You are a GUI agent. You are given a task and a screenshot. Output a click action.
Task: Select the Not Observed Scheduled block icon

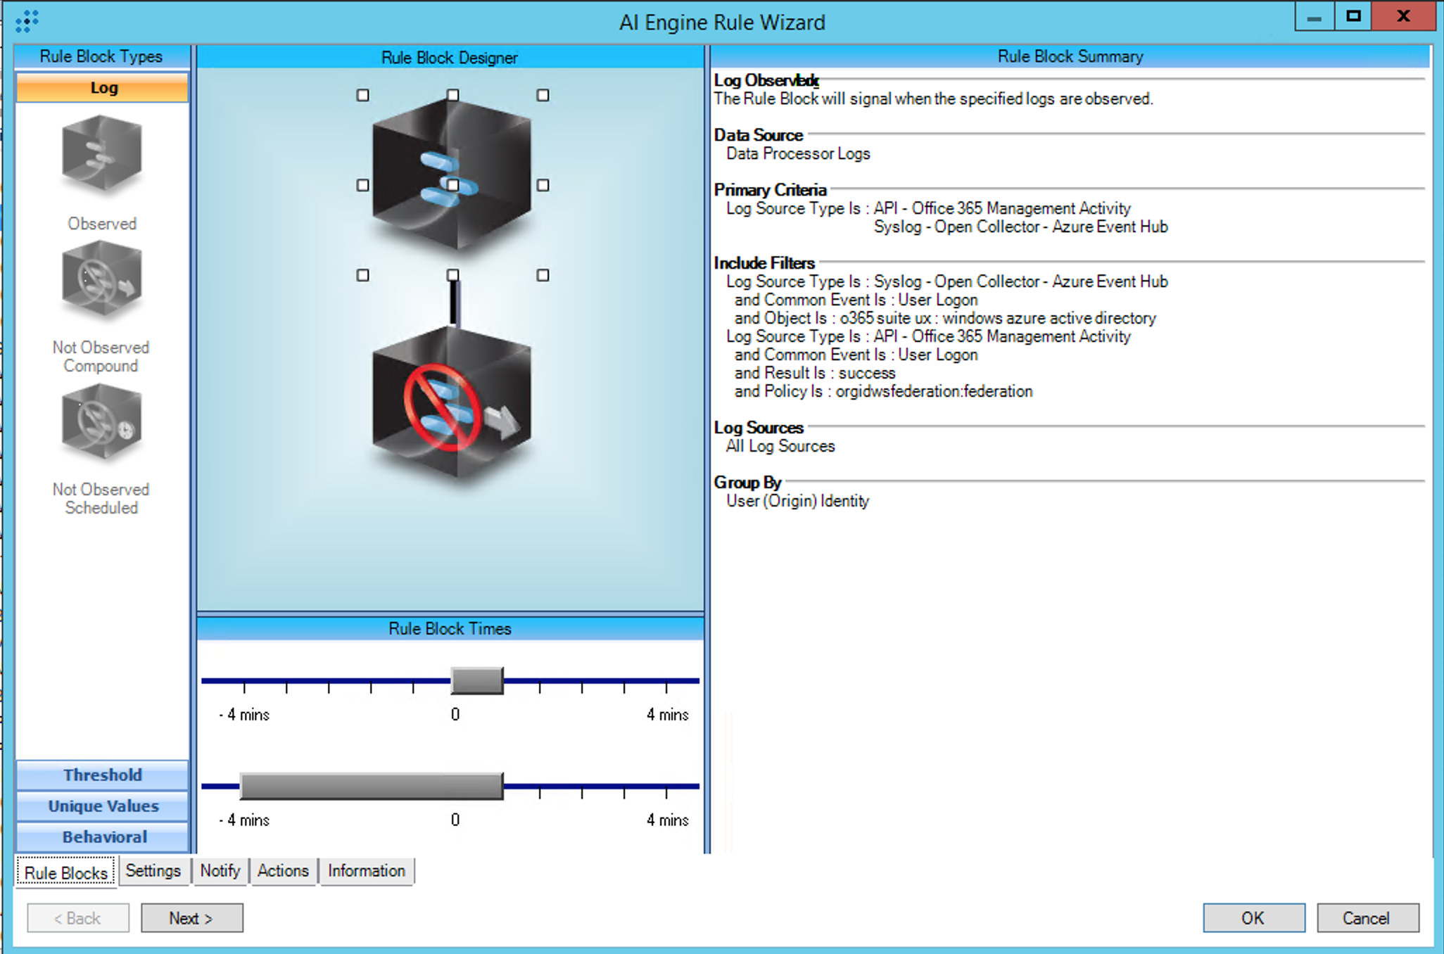(x=102, y=422)
